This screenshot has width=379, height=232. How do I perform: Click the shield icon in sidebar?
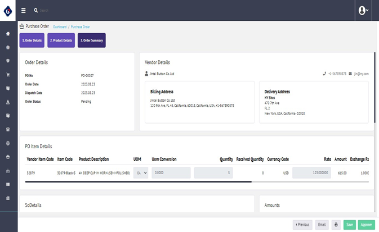click(x=8, y=61)
